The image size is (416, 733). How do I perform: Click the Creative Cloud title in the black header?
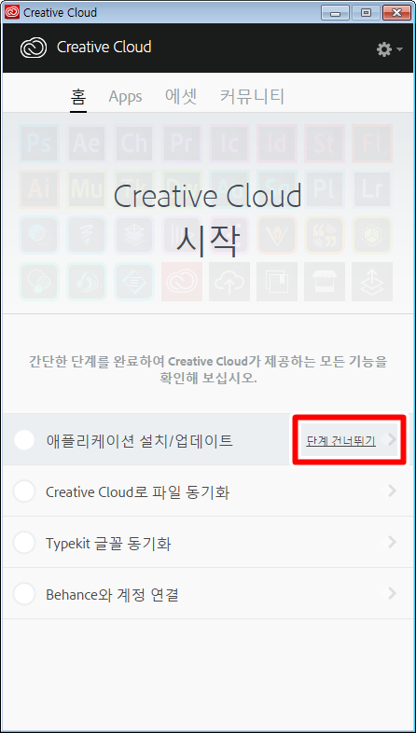coord(104,48)
